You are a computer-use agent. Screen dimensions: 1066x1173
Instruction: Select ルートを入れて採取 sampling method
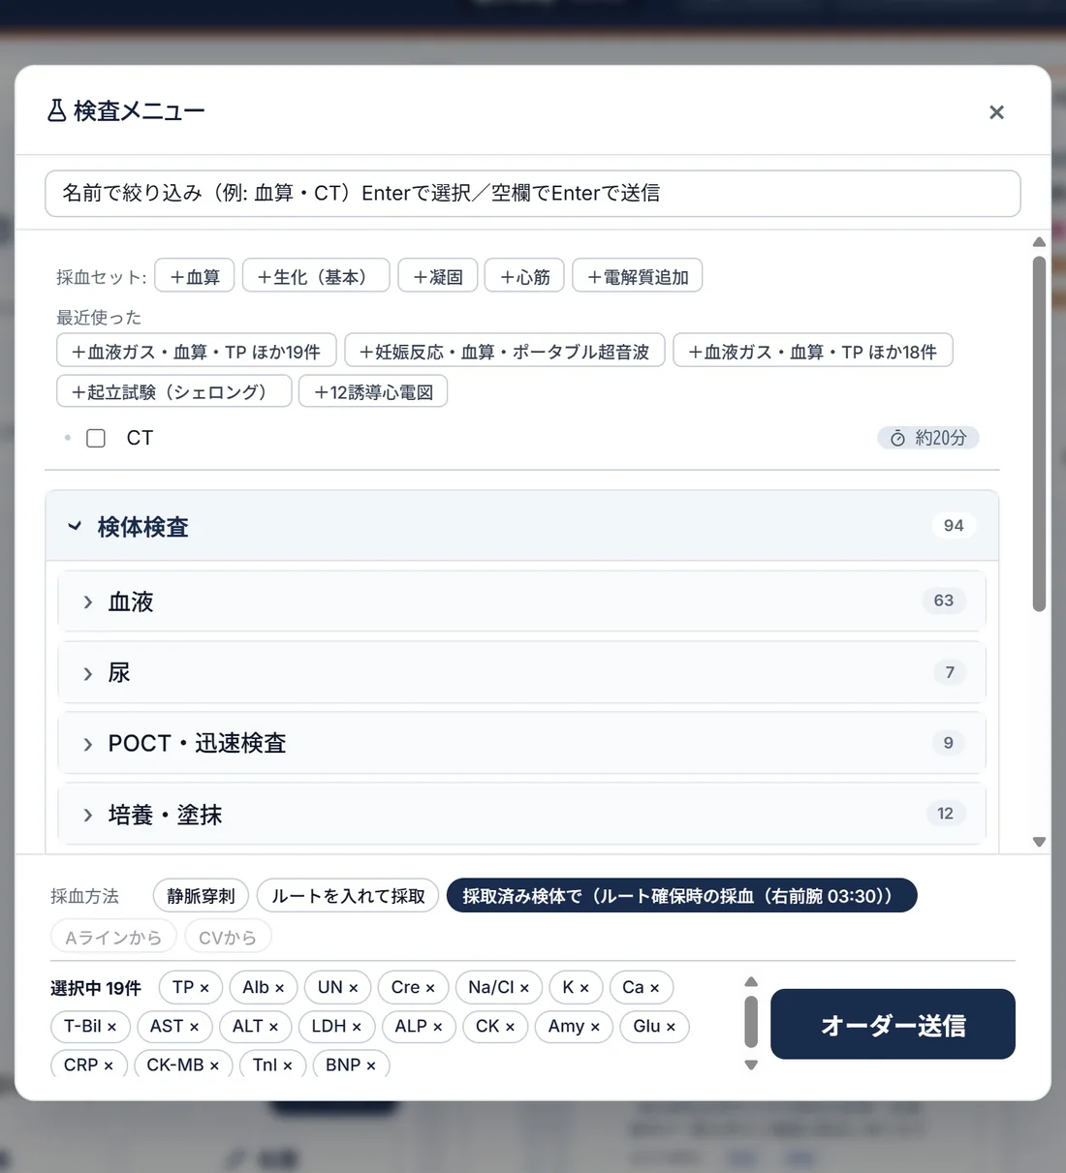(348, 896)
